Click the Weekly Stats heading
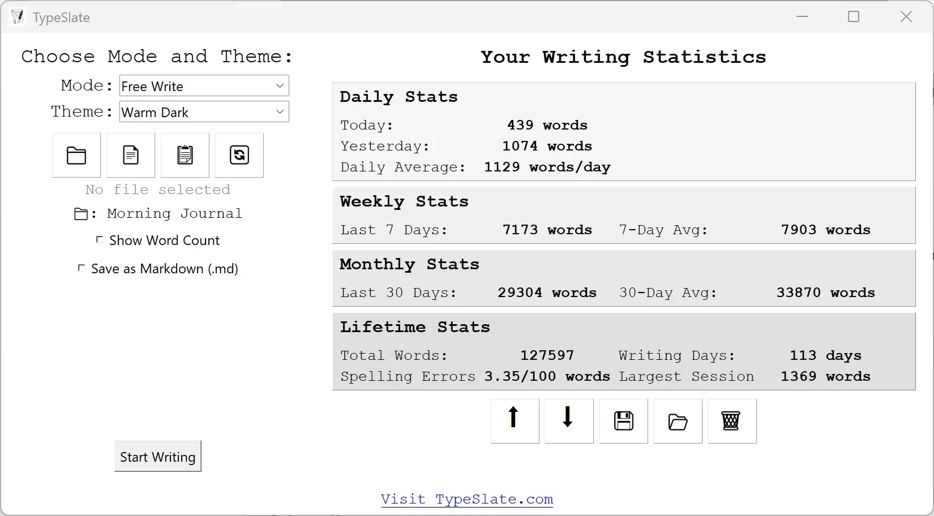This screenshot has width=934, height=516. click(x=404, y=201)
